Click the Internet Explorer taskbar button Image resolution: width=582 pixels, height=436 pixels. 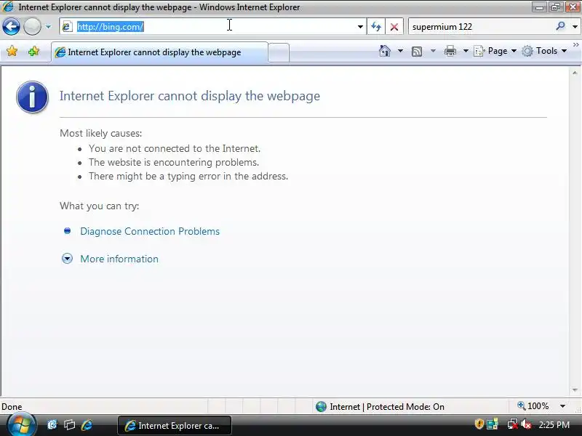pyautogui.click(x=175, y=425)
